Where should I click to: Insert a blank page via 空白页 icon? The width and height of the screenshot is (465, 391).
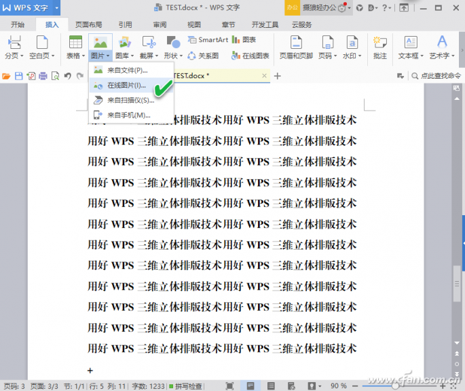(x=42, y=42)
